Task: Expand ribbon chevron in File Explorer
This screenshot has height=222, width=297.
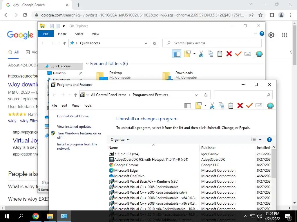Action: click(255, 34)
